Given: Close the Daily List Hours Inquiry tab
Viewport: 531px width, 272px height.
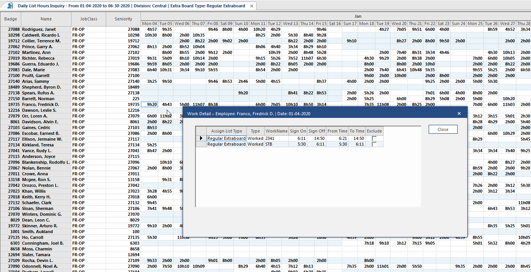Looking at the screenshot, I should pyautogui.click(x=251, y=5).
